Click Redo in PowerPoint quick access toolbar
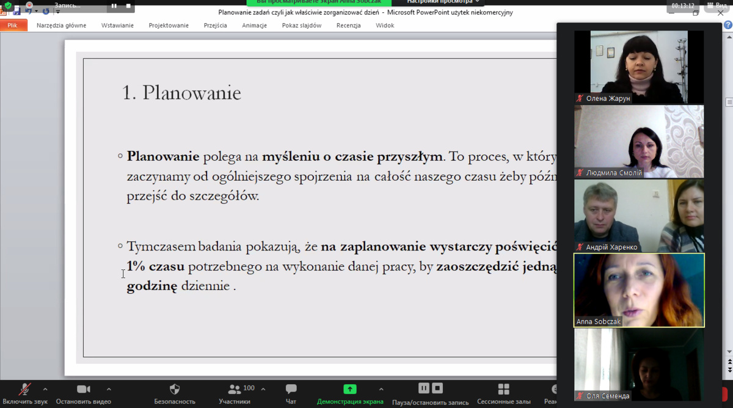The image size is (733, 408). (46, 11)
